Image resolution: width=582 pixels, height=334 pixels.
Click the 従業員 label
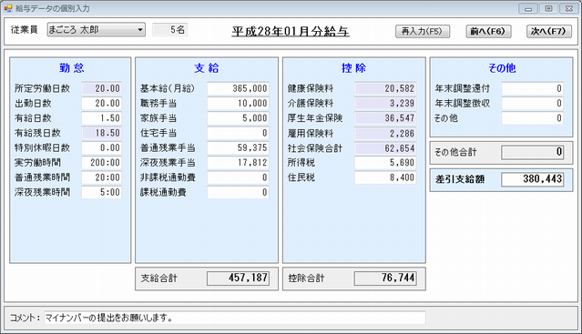(x=25, y=30)
